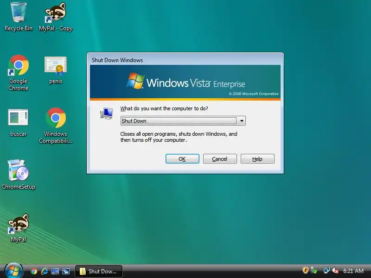Click the Shut Dow... taskbar button
Screen dimensions: 371x278
pos(99,272)
